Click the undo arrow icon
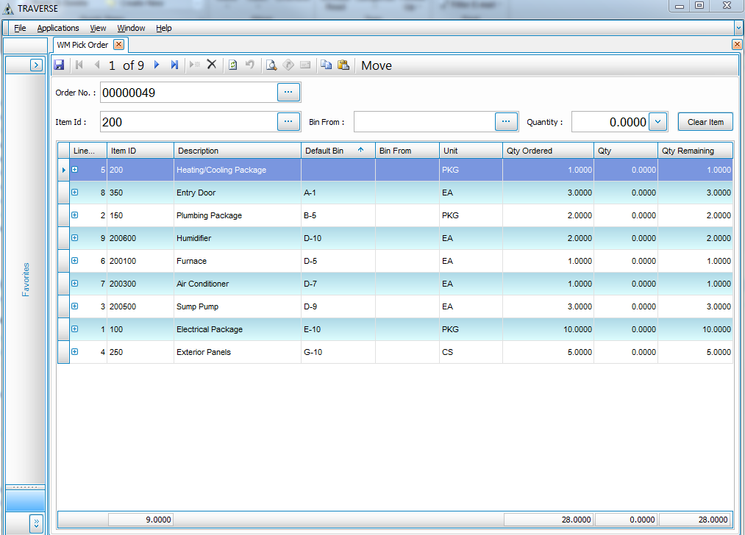This screenshot has height=535, width=745. click(250, 65)
